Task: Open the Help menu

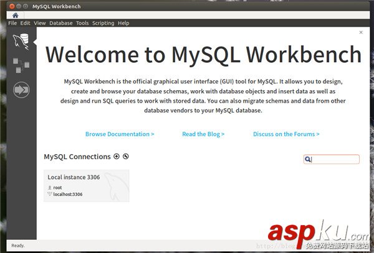Action: pyautogui.click(x=123, y=23)
